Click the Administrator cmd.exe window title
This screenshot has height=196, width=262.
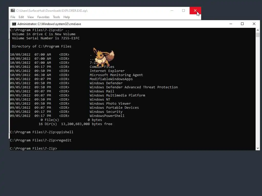click(49, 24)
